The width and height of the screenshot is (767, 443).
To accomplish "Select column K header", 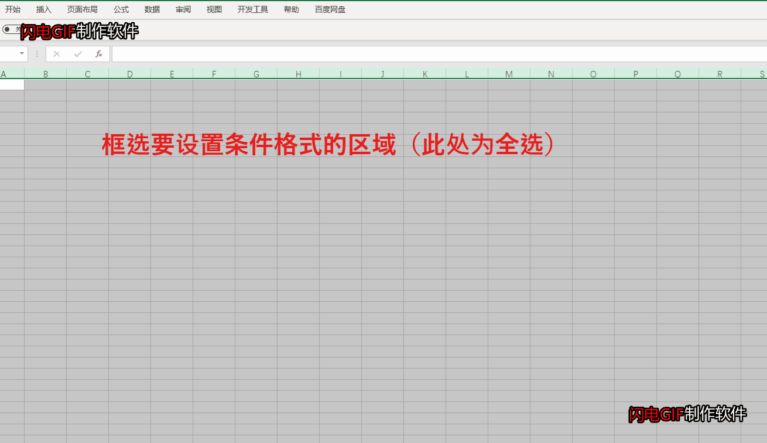I will [425, 74].
